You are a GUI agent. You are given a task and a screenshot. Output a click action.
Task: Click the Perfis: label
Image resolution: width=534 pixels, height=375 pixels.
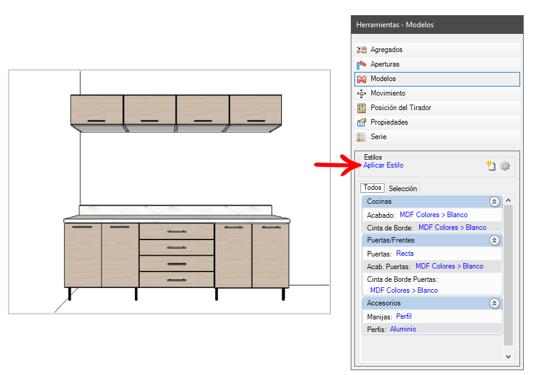(x=376, y=330)
